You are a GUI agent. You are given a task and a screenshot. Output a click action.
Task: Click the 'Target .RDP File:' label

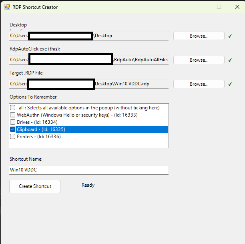coord(26,73)
